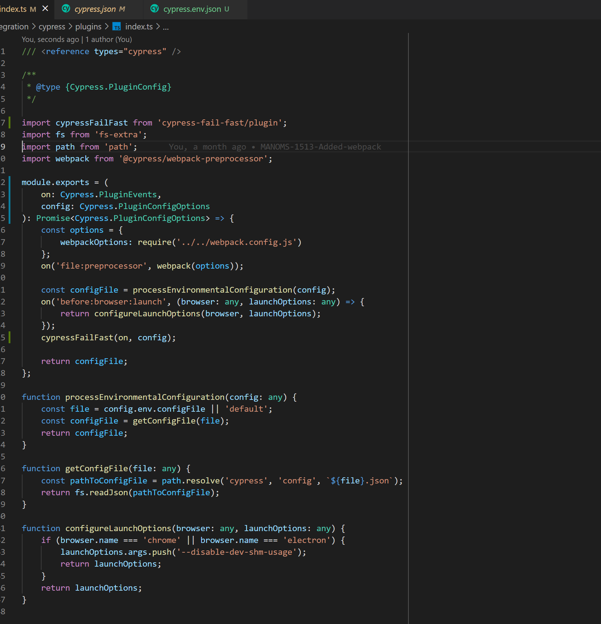Click the 'You, seconds ago' blame lens
The width and height of the screenshot is (601, 624).
50,39
